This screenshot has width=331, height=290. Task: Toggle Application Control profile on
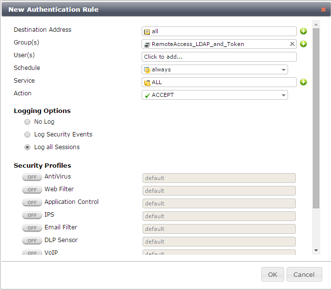pyautogui.click(x=32, y=202)
